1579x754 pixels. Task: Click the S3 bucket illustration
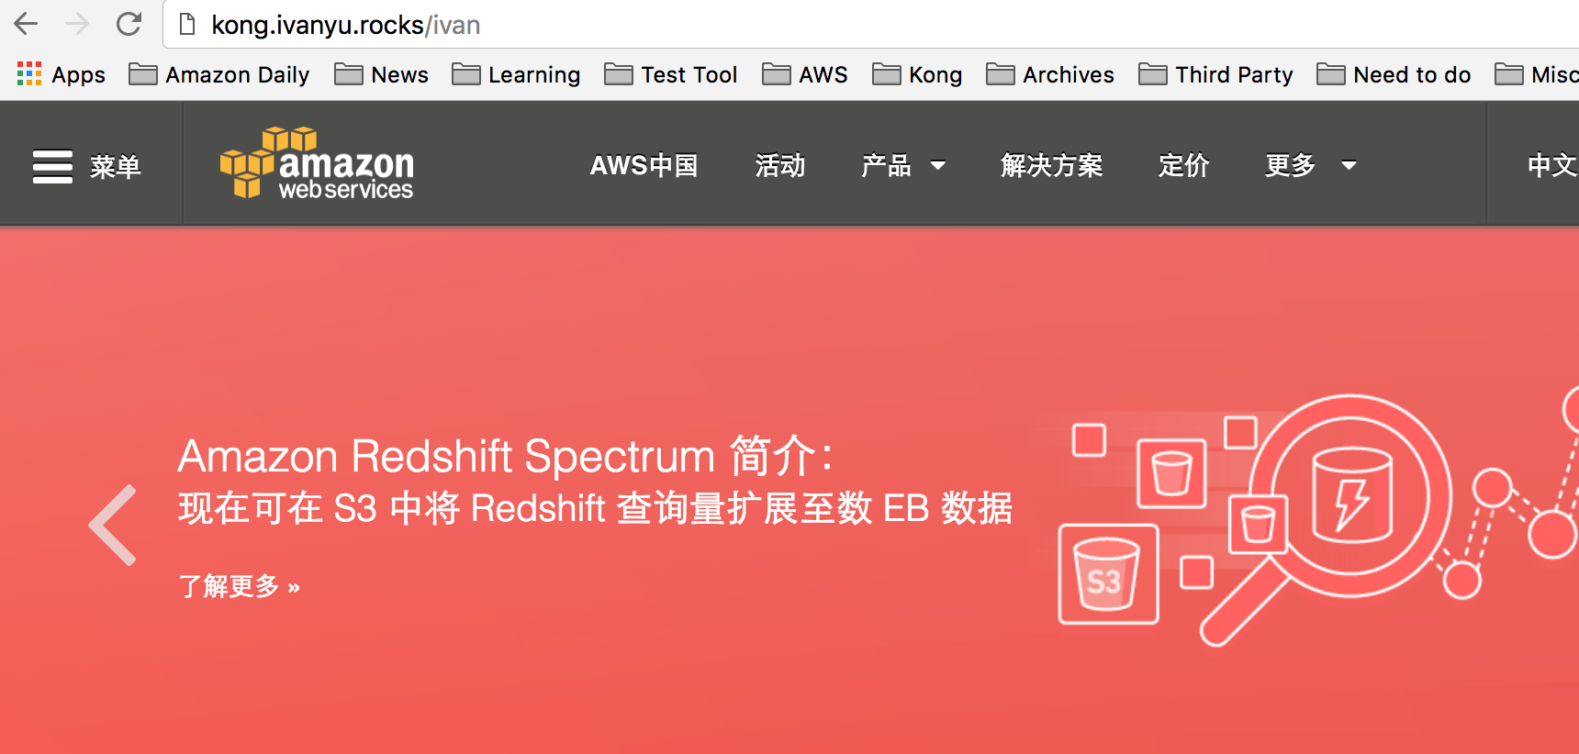click(x=1108, y=574)
